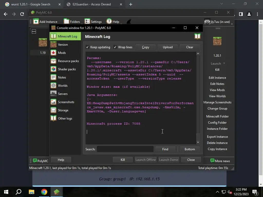
Task: Click Delete Instance
Action: 217,143
